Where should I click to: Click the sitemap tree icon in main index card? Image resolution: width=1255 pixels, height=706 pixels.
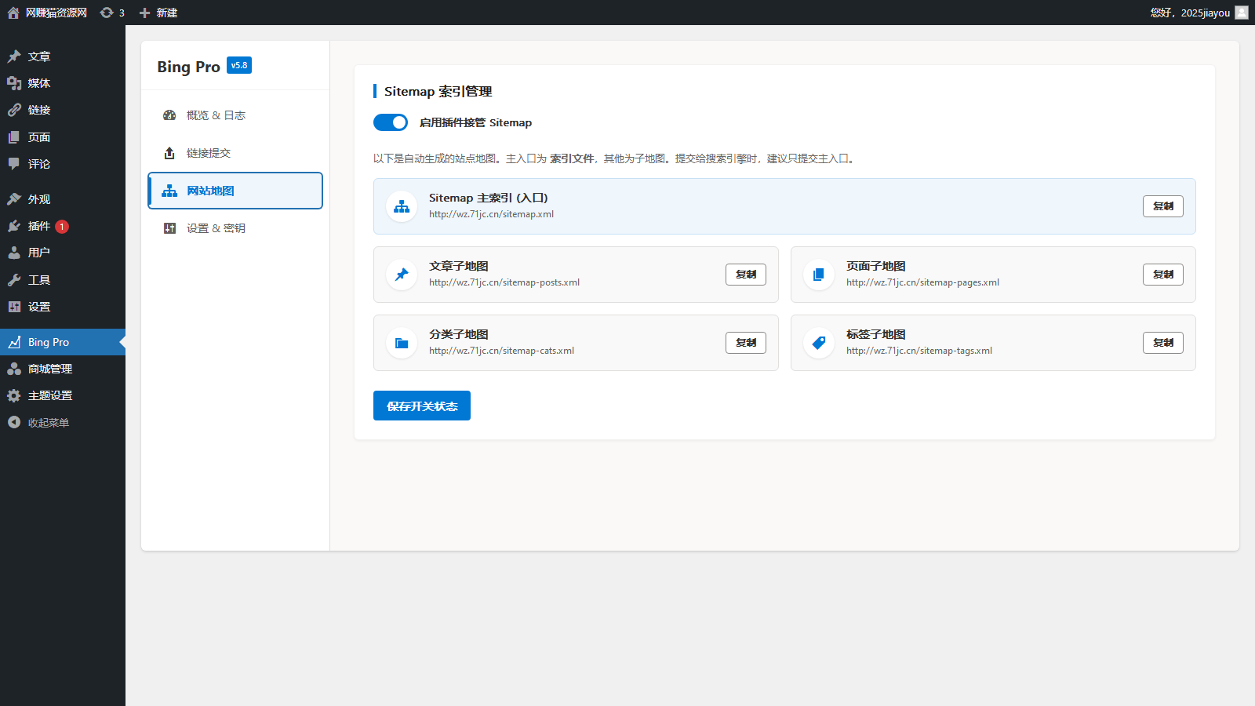402,206
